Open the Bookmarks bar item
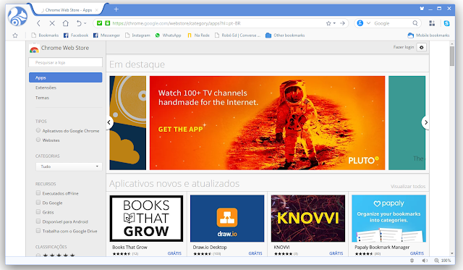Image resolution: width=463 pixels, height=270 pixels. [x=45, y=35]
